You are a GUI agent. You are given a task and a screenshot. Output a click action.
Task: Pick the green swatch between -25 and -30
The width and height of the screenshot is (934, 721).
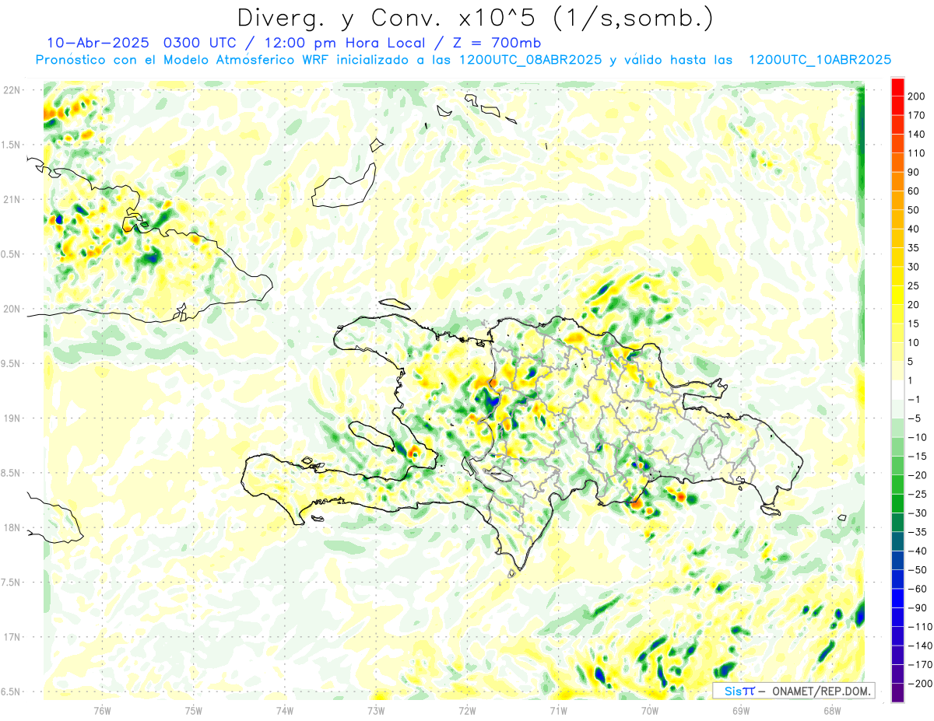tap(897, 504)
